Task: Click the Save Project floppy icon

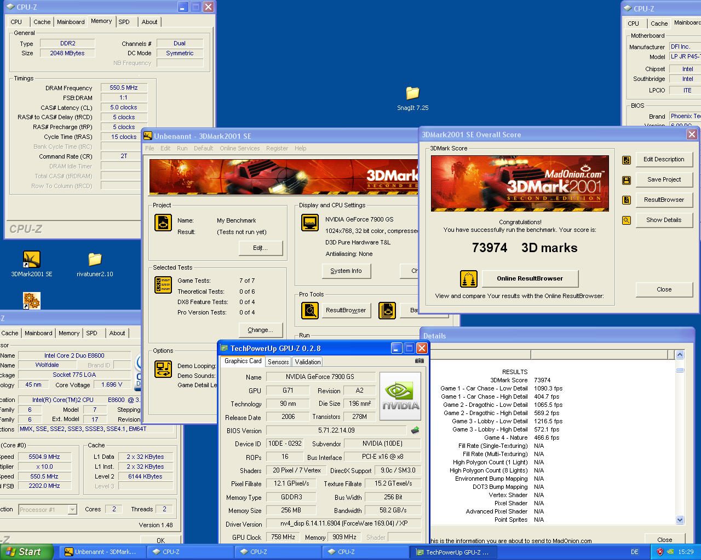Action: click(627, 180)
